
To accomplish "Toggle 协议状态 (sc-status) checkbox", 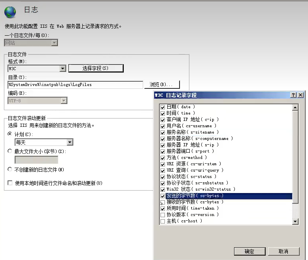I will (163, 177).
